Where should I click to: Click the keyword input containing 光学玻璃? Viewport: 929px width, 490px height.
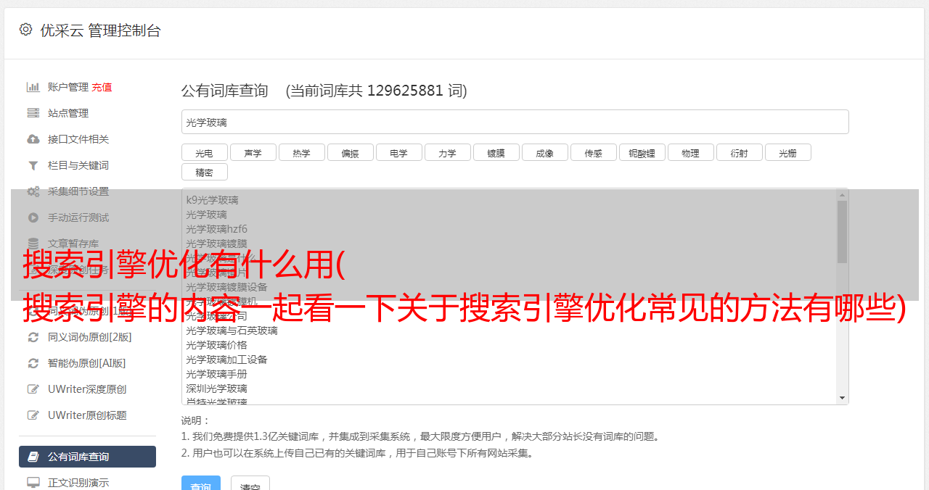515,122
